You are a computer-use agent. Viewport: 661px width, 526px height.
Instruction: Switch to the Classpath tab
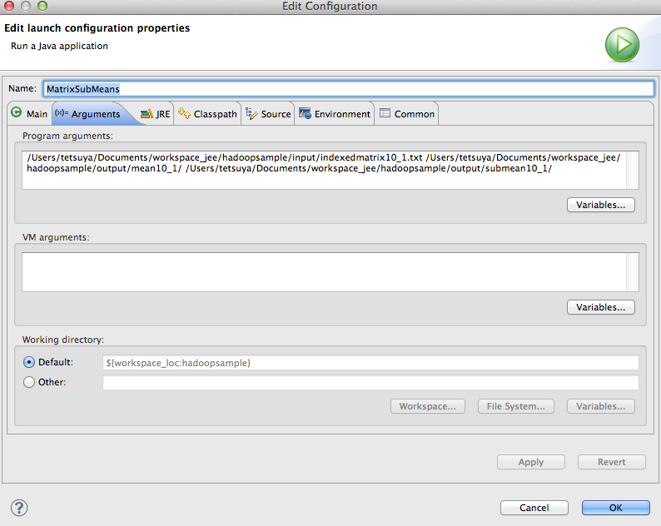coord(207,114)
